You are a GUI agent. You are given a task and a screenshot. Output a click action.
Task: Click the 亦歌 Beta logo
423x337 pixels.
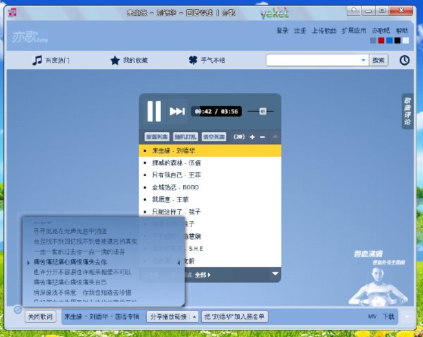pyautogui.click(x=30, y=37)
